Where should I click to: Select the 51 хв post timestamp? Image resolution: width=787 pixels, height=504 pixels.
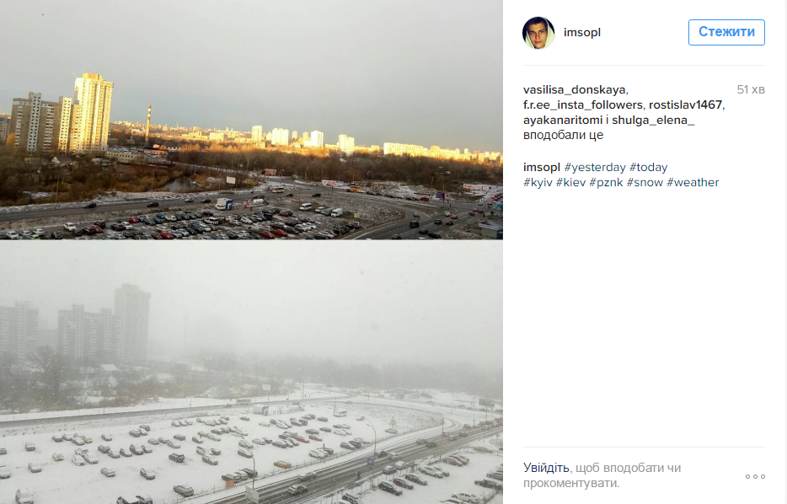click(751, 90)
